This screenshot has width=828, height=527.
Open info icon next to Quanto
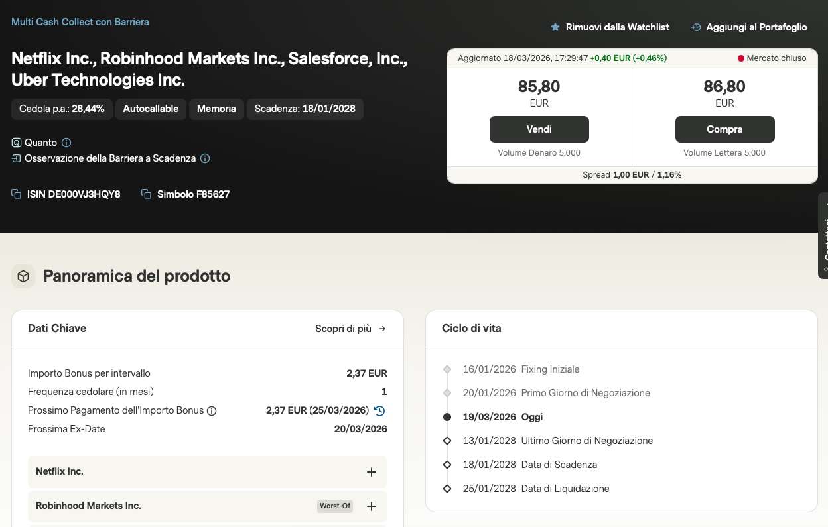(66, 143)
